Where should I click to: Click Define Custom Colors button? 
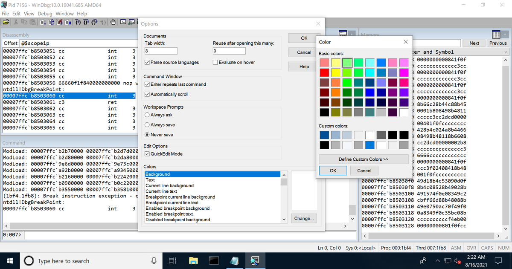click(x=363, y=159)
